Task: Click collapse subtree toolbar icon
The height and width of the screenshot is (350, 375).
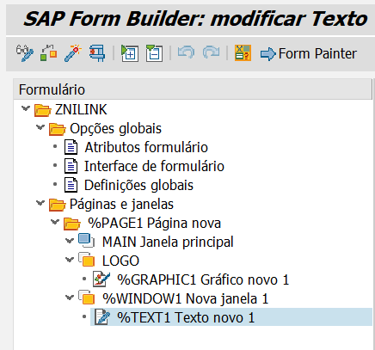Action: click(x=154, y=53)
